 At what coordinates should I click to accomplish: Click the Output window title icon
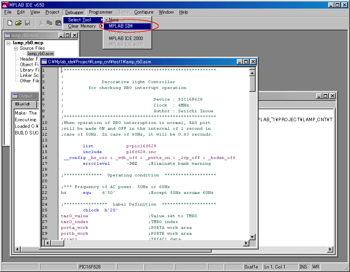(15, 96)
